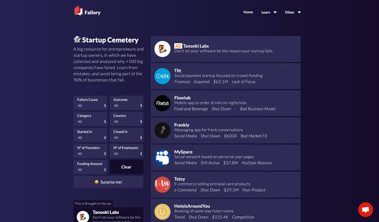
Task: Open the Category filter dropdown
Action: 90,119
